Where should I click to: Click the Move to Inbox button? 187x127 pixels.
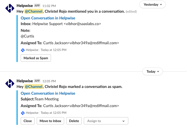click(50, 121)
